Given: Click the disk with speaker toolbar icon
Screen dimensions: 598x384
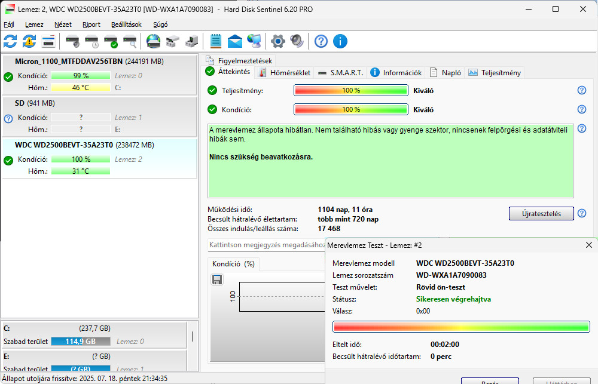Looking at the screenshot, I should point(72,41).
